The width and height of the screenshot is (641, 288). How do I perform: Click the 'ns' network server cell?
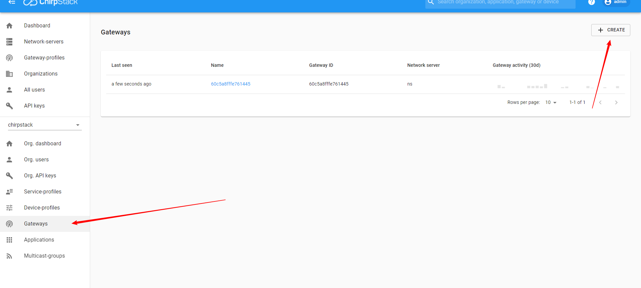tap(410, 84)
